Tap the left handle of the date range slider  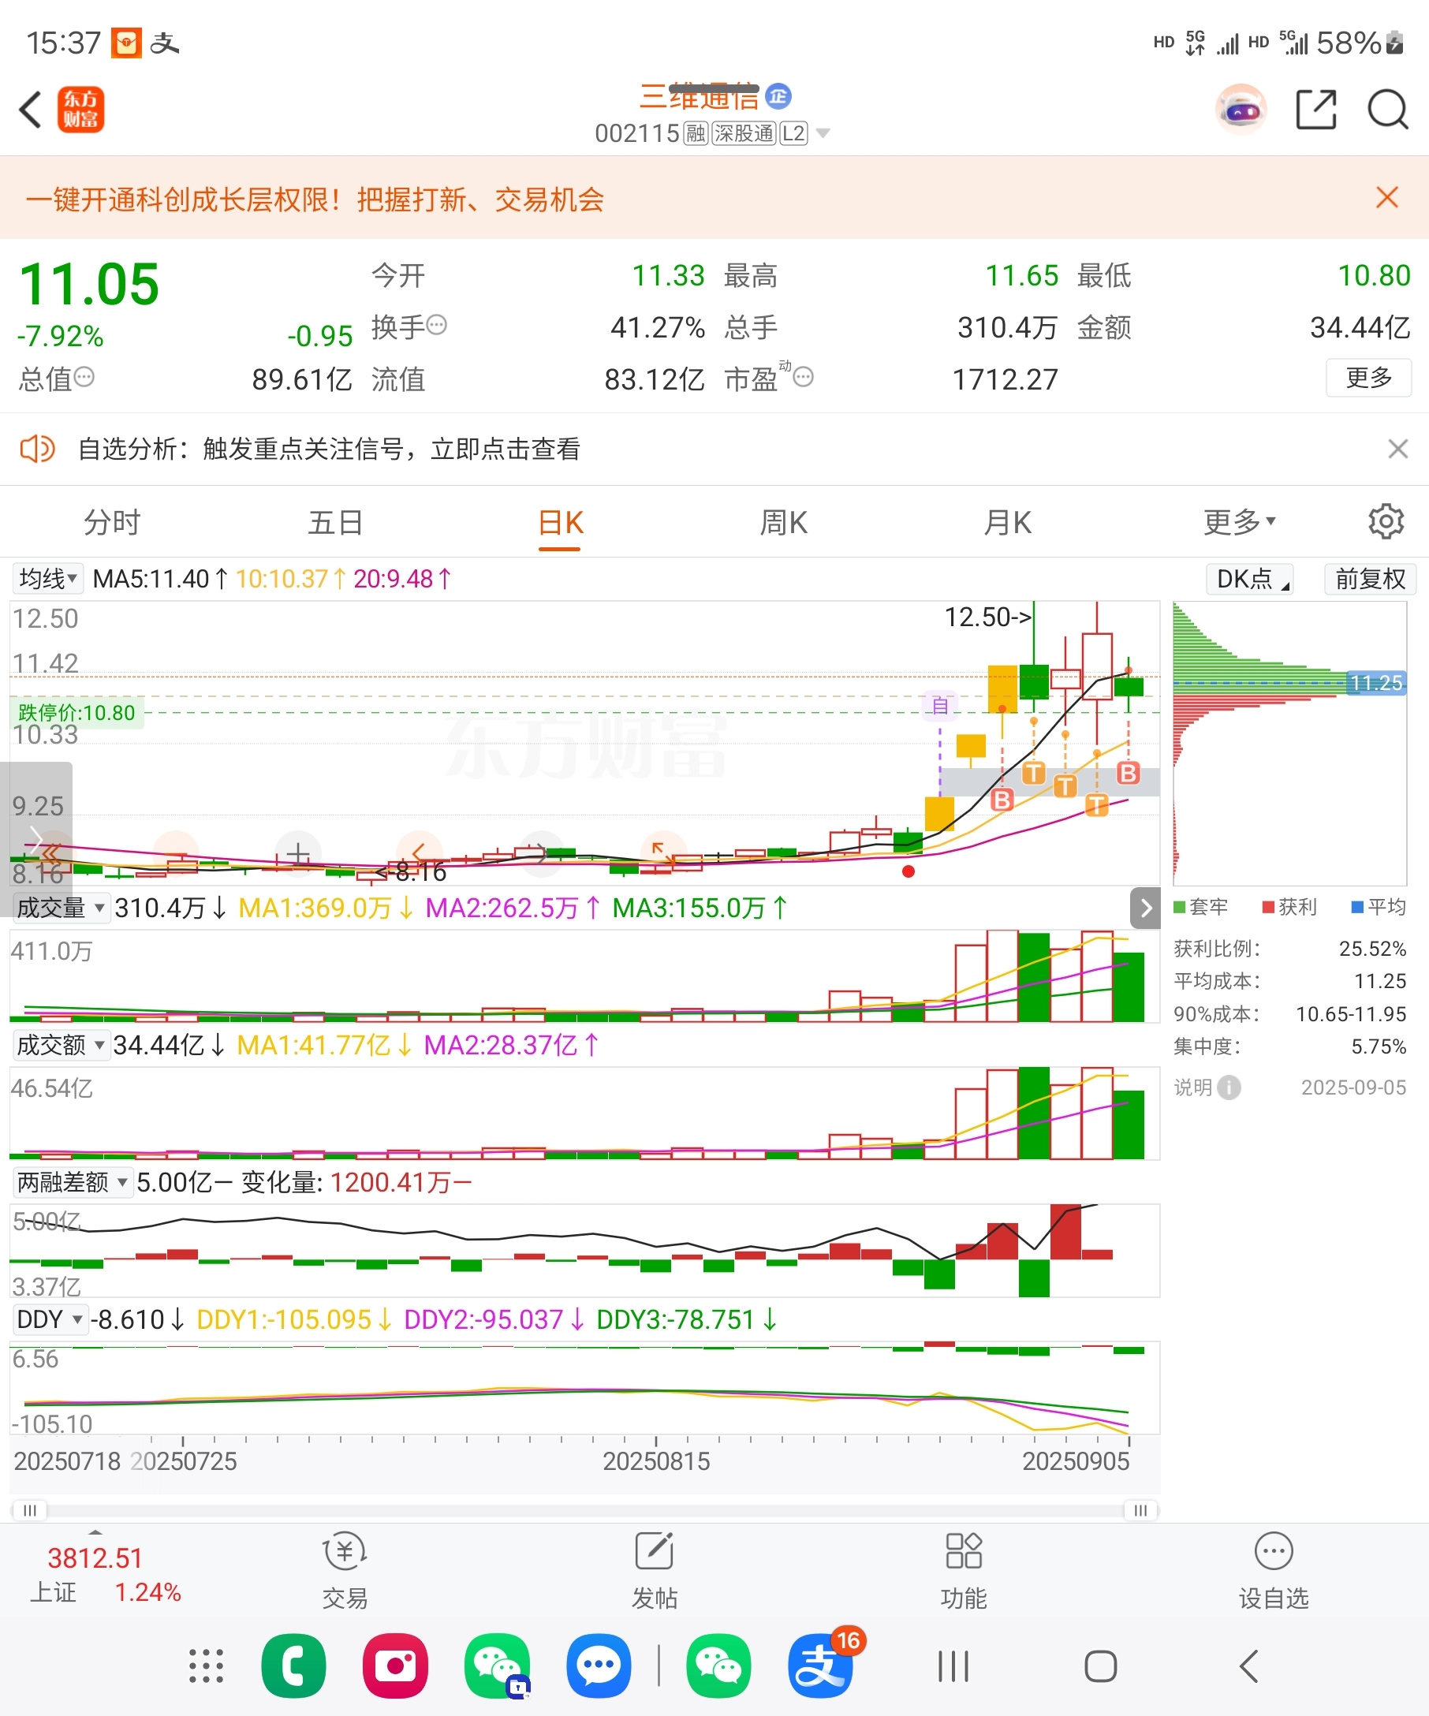tap(29, 1510)
